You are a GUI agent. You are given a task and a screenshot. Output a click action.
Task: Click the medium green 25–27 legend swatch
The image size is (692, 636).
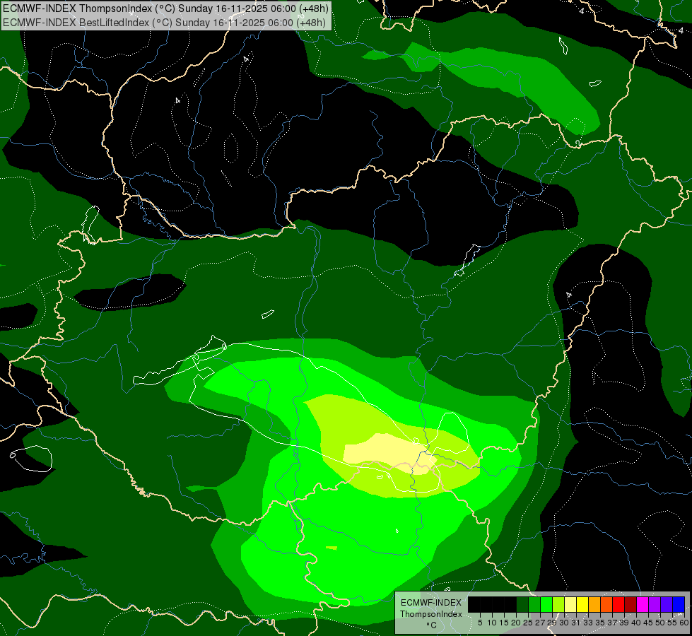coord(534,604)
